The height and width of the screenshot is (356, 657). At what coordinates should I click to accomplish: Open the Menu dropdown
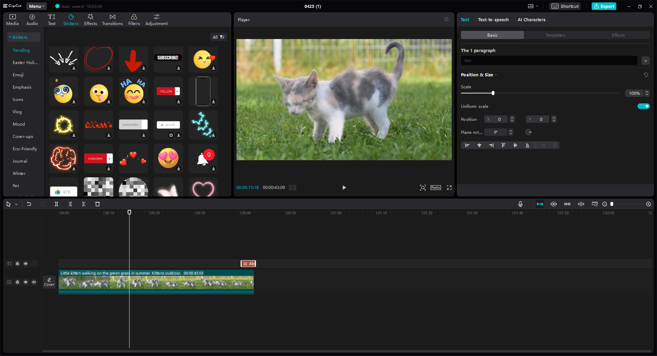[x=37, y=6]
